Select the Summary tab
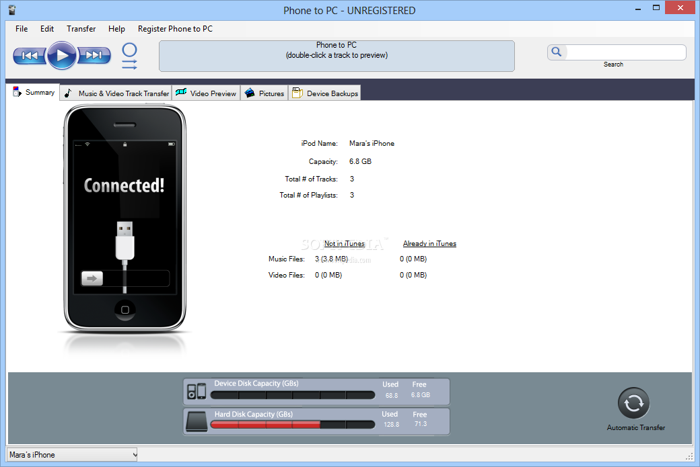This screenshot has height=467, width=700. point(34,93)
